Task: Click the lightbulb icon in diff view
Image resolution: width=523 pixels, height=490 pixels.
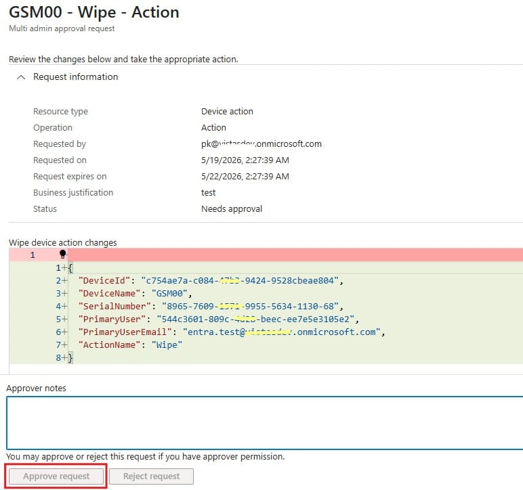Action: 62,254
